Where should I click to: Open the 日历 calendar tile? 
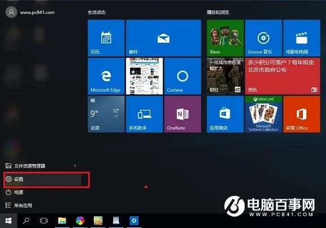click(106, 38)
